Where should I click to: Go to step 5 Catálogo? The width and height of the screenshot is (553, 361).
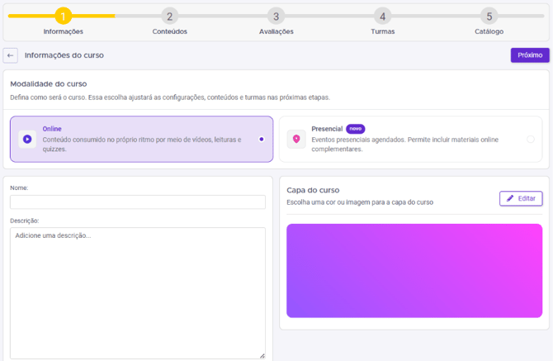(489, 17)
